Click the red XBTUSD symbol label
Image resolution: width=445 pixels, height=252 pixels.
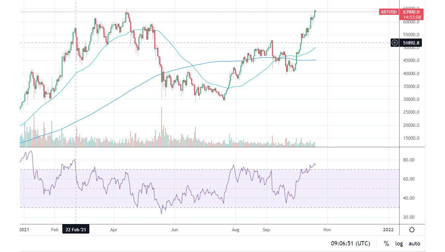click(389, 12)
